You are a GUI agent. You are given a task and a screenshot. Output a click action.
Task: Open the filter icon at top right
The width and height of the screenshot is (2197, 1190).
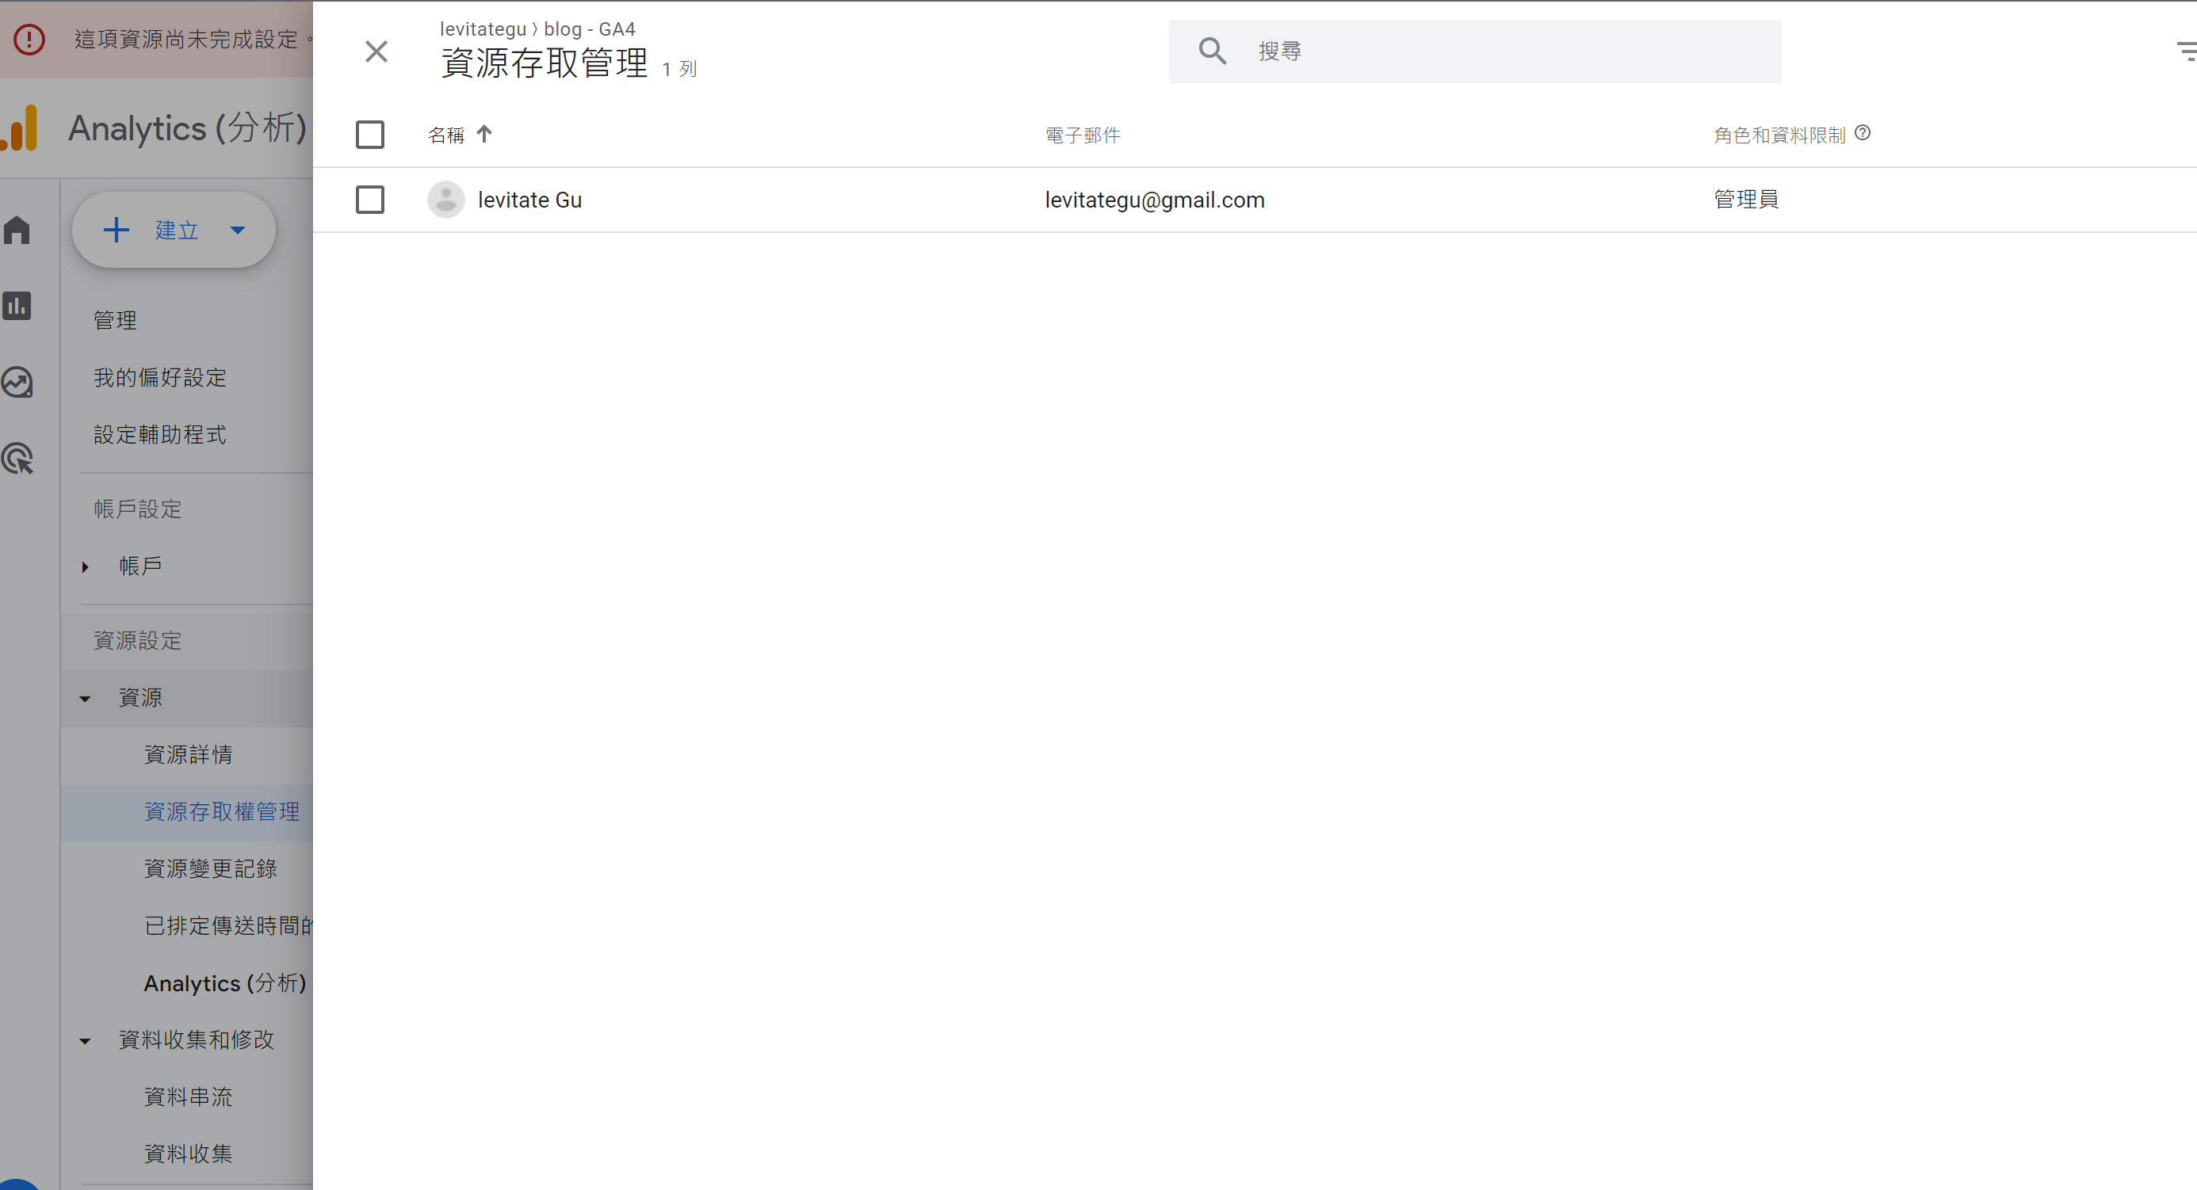2186,51
